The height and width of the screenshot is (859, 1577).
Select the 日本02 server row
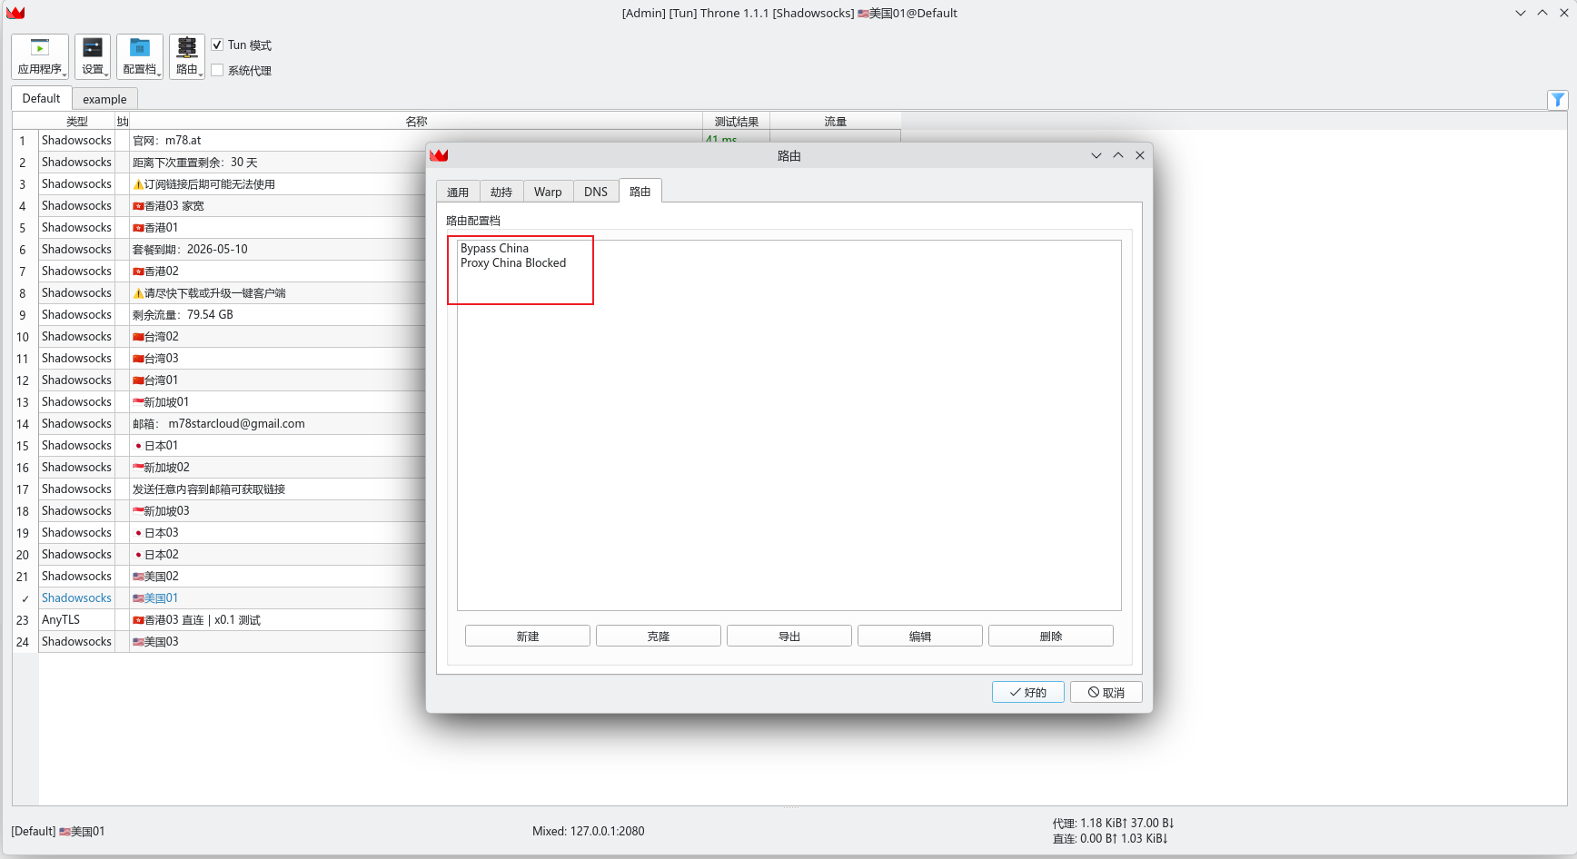(x=232, y=555)
